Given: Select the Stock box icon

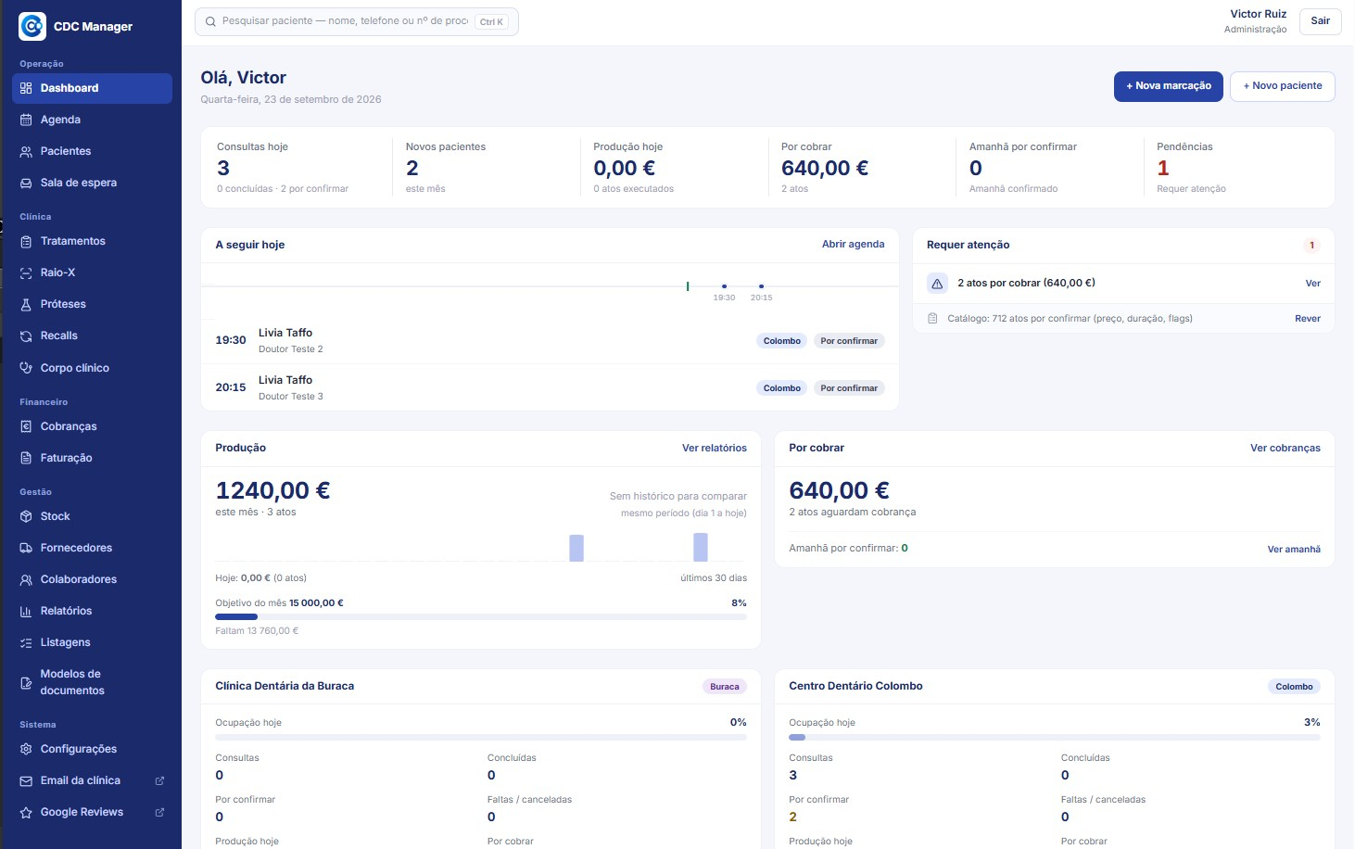Looking at the screenshot, I should tap(26, 516).
